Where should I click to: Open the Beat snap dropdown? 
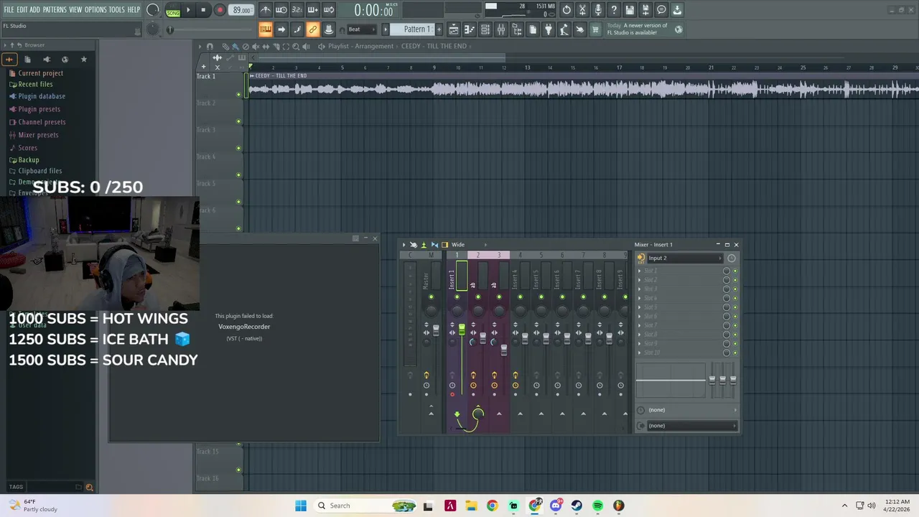(363, 29)
